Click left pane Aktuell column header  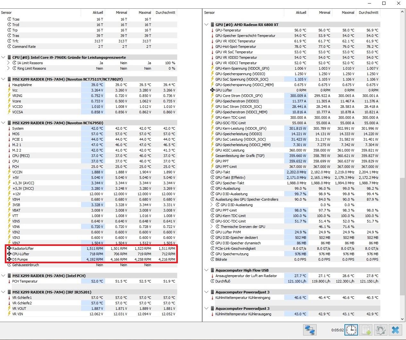click(x=93, y=13)
